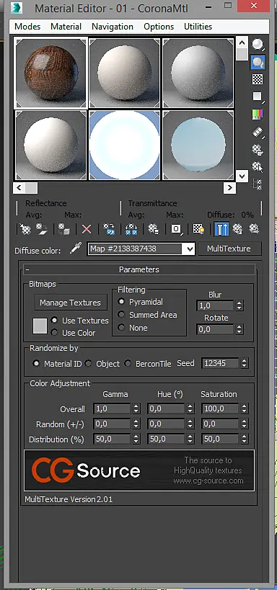Viewport: 277px width, 590px height.
Task: Change the Sample Type sphere icon
Action: pyautogui.click(x=258, y=45)
